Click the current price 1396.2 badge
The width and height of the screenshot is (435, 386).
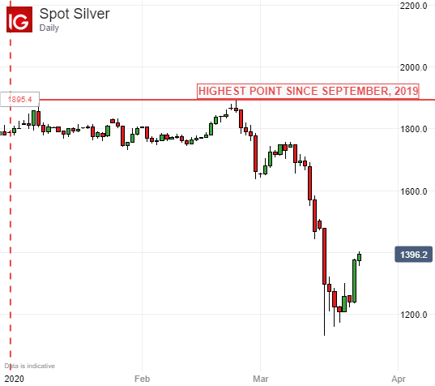413,255
